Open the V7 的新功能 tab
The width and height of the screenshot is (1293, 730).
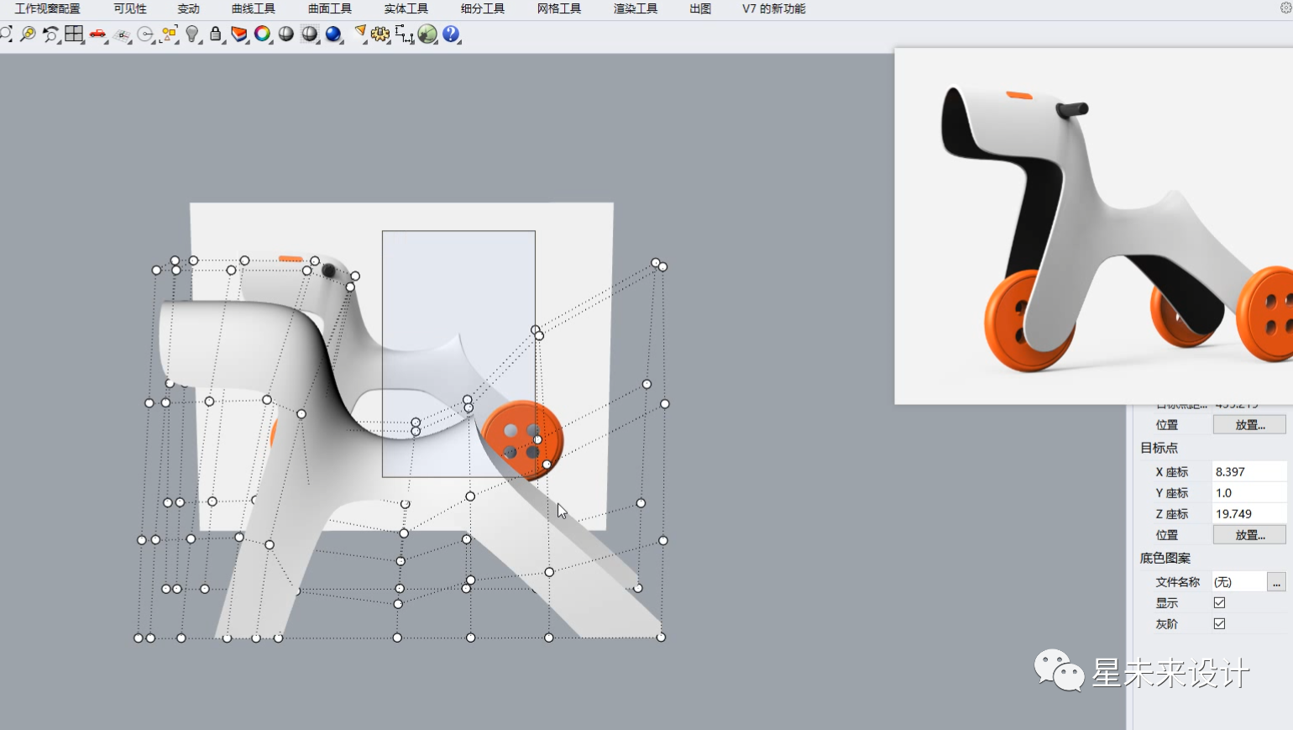pos(774,8)
